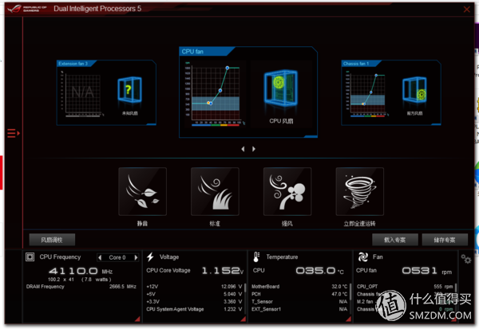Close the Dual Intelligent Processors 5 window
Screen dimensions: 479x329
coord(467,9)
